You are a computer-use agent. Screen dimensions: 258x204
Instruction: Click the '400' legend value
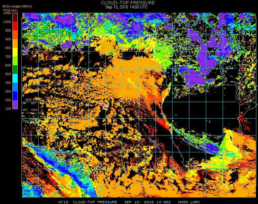(x=8, y=83)
